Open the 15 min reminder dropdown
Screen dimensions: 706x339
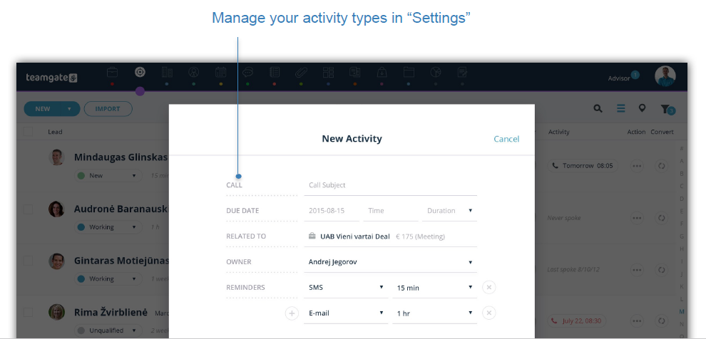(434, 287)
